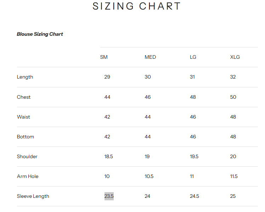The width and height of the screenshot is (265, 212).
Task: Click the MED shoulder value 19
Action: 147,156
